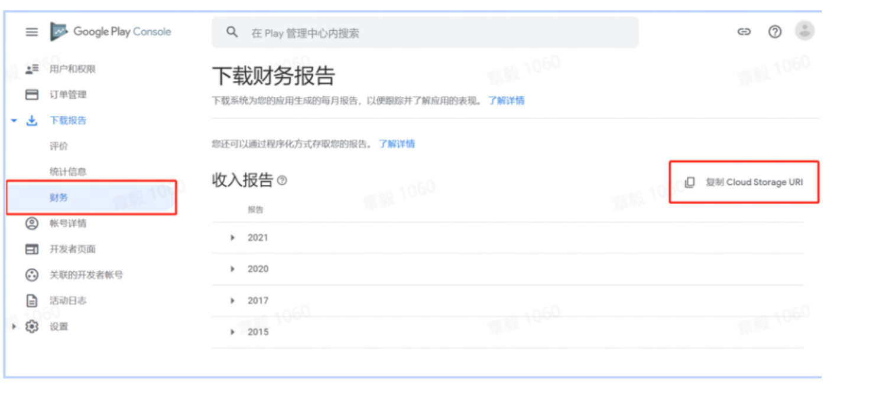873x399 pixels.
Task: Collapse the 下载报告 sidebar section
Action: [x=14, y=120]
